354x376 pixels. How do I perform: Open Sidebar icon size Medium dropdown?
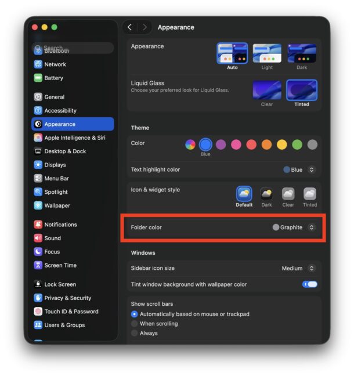311,268
